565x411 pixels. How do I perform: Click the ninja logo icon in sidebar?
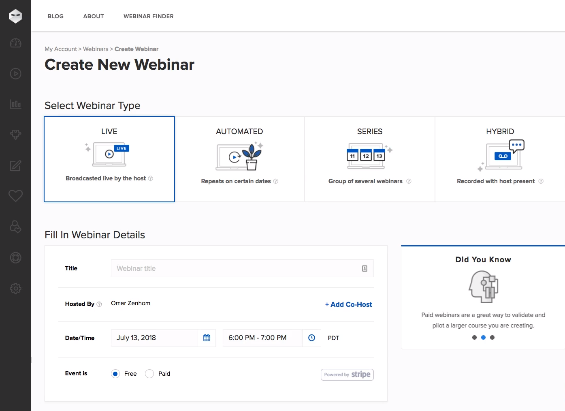point(15,16)
